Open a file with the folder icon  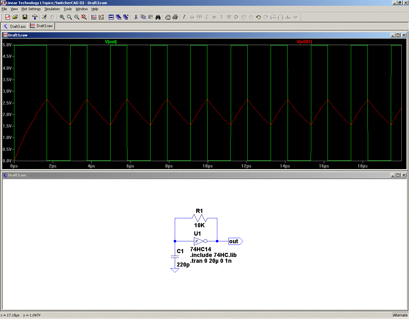pos(15,17)
